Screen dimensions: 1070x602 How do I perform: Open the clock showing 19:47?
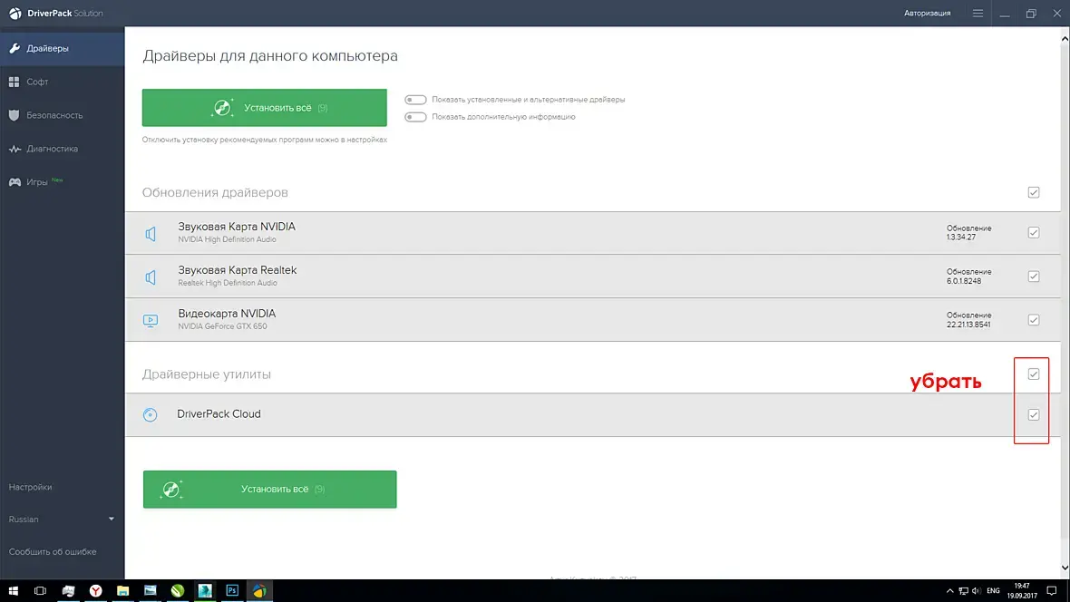pos(1022,591)
